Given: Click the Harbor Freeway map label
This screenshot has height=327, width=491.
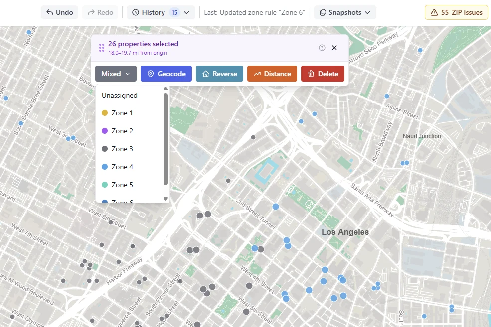Looking at the screenshot, I should coord(124,271).
